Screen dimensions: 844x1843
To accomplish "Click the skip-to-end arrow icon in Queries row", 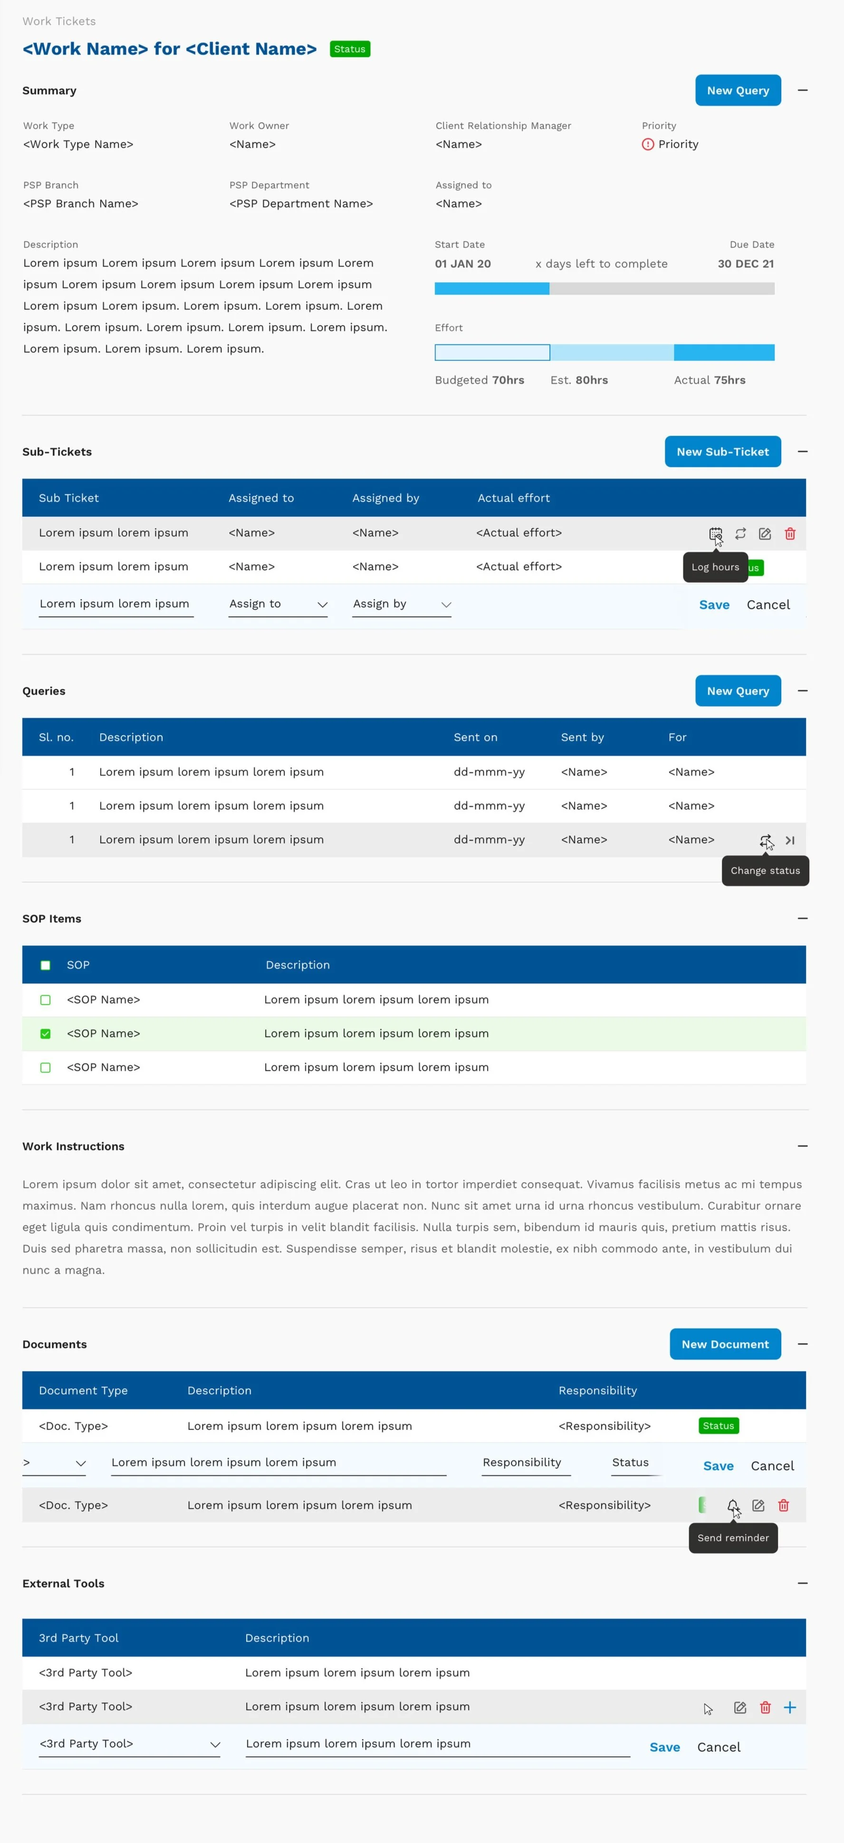I will [x=790, y=840].
